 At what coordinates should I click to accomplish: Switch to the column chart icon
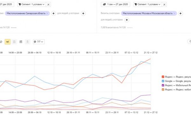pos(21,42)
